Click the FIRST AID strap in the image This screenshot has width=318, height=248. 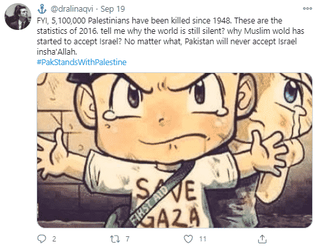click(x=150, y=204)
